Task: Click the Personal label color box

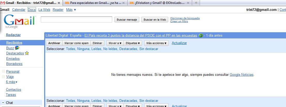Action: coord(3,71)
